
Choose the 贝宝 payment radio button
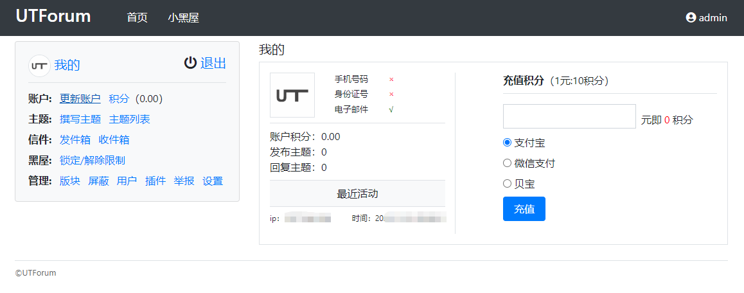point(507,184)
